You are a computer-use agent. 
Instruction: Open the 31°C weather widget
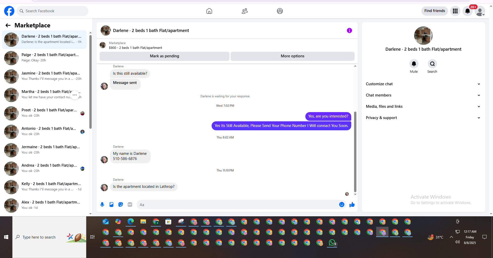[x=435, y=237]
